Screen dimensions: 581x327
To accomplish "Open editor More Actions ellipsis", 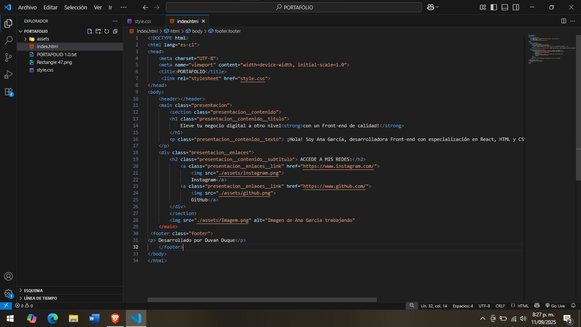I will [573, 21].
